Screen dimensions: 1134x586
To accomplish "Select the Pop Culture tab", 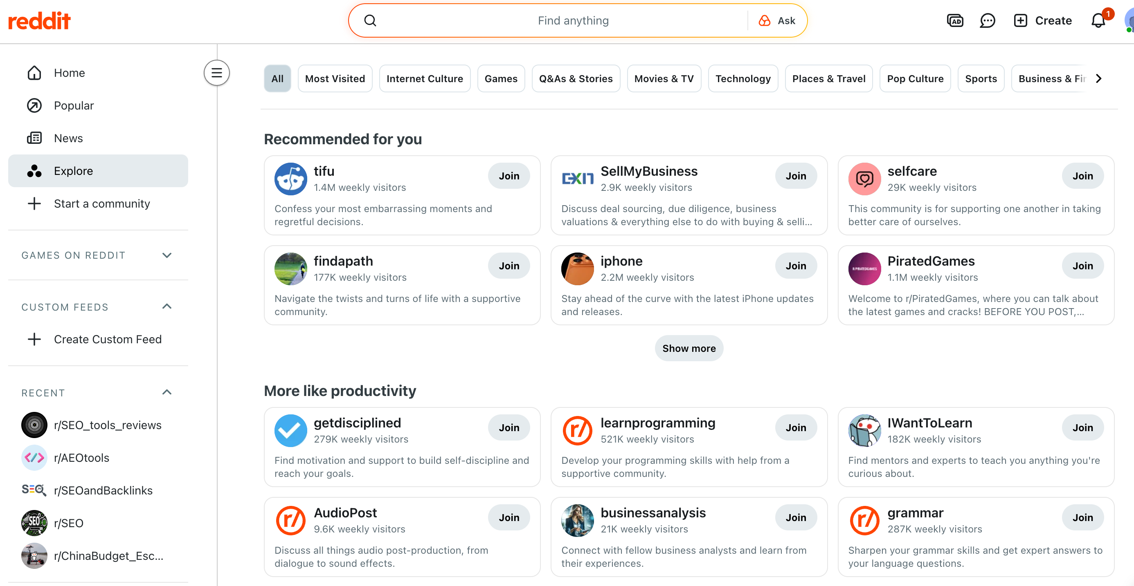I will 915,79.
